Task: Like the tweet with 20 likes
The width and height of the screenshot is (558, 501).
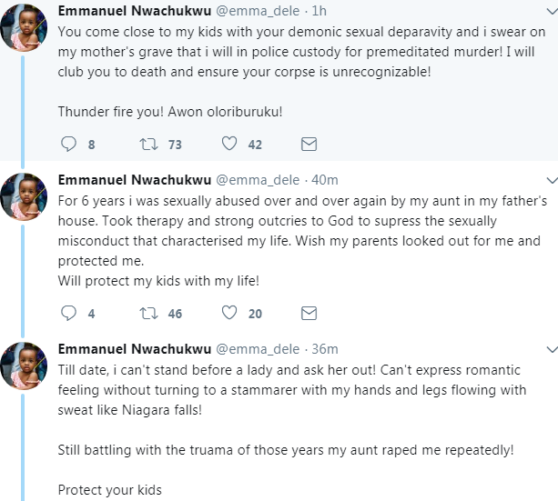Action: 229,313
